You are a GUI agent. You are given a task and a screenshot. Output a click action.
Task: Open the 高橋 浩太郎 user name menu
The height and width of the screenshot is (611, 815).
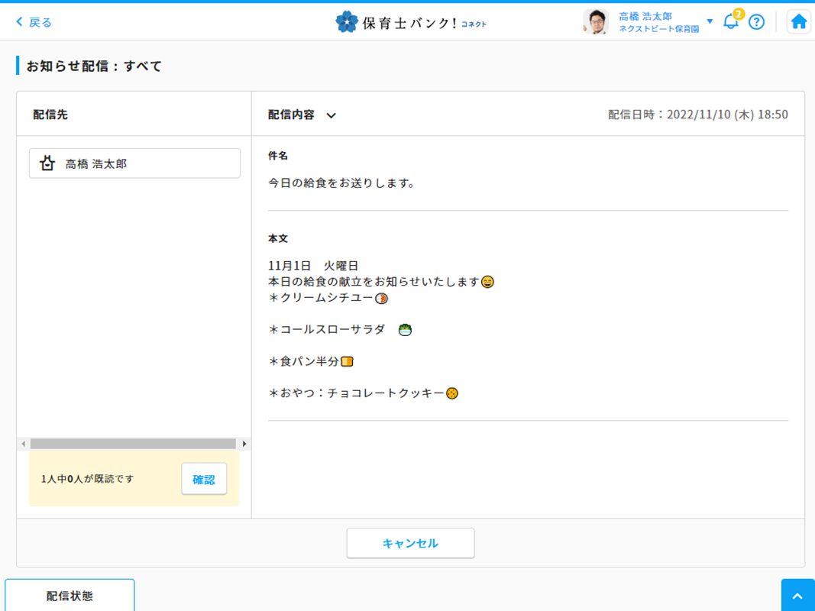coord(645,16)
